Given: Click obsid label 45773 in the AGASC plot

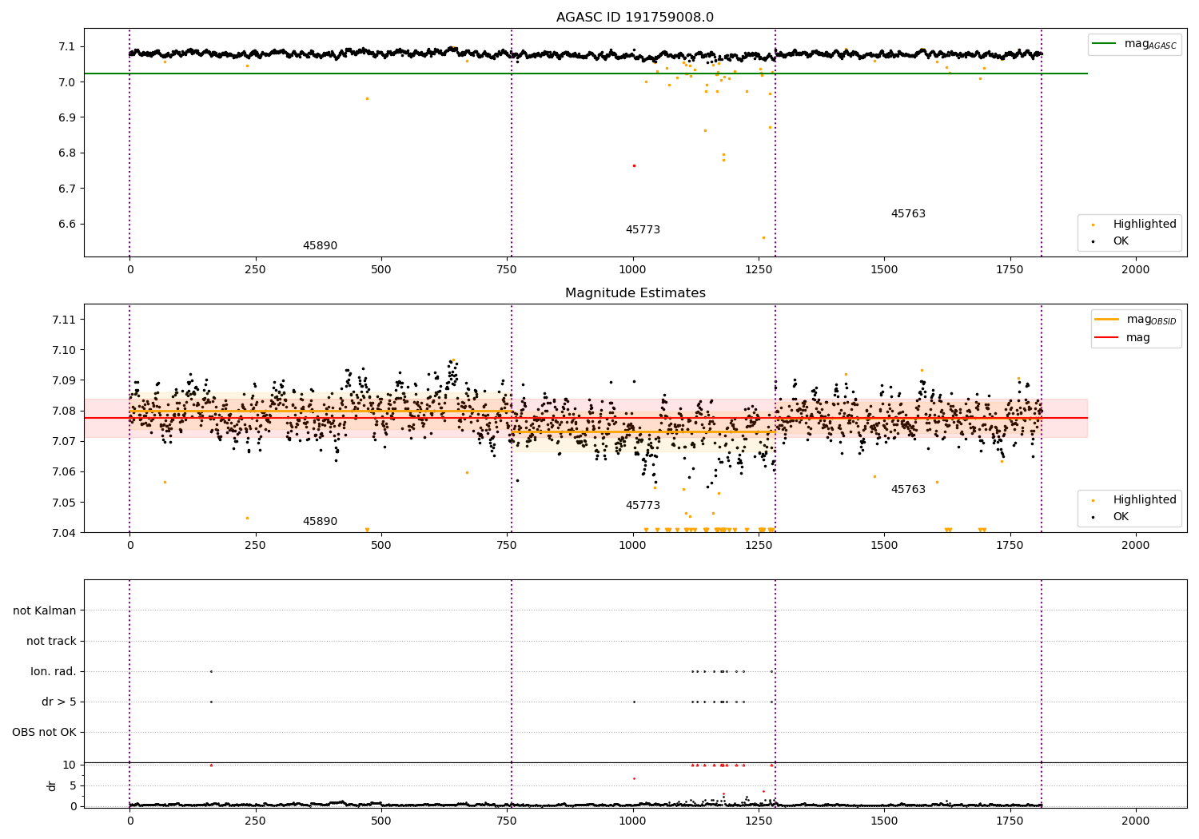Looking at the screenshot, I should (643, 230).
